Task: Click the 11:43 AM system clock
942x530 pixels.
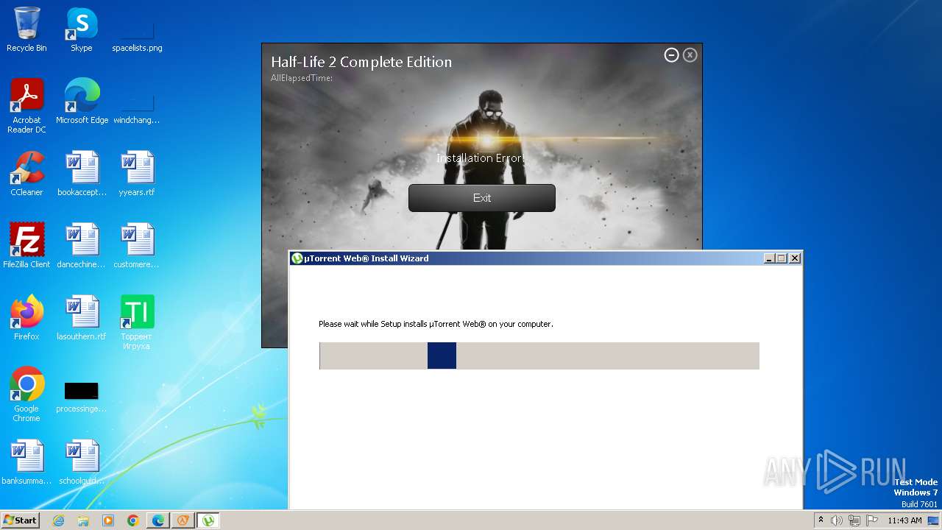Action: pos(904,520)
